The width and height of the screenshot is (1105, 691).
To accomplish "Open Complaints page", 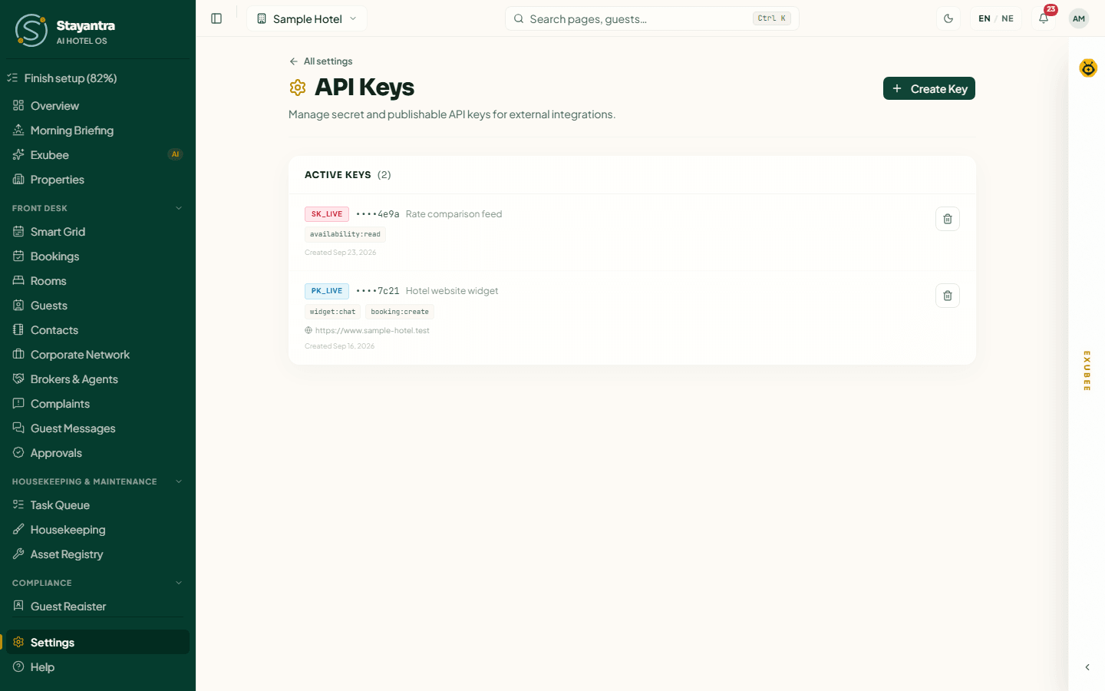I will click(x=97, y=404).
